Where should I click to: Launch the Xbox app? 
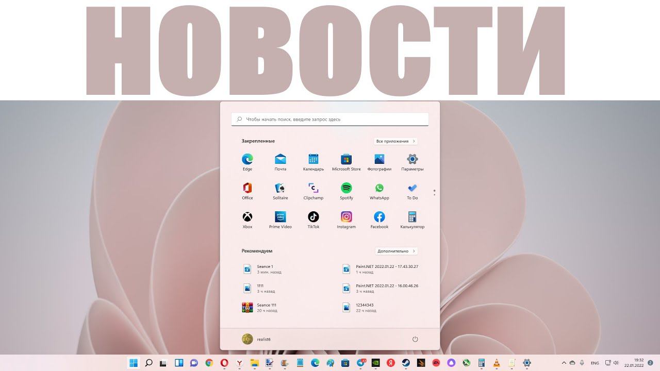(247, 220)
